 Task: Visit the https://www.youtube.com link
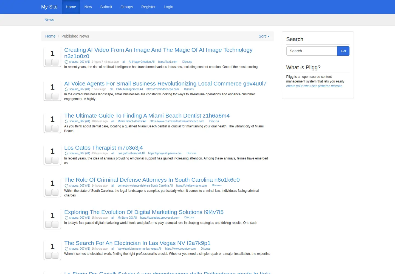(180, 249)
